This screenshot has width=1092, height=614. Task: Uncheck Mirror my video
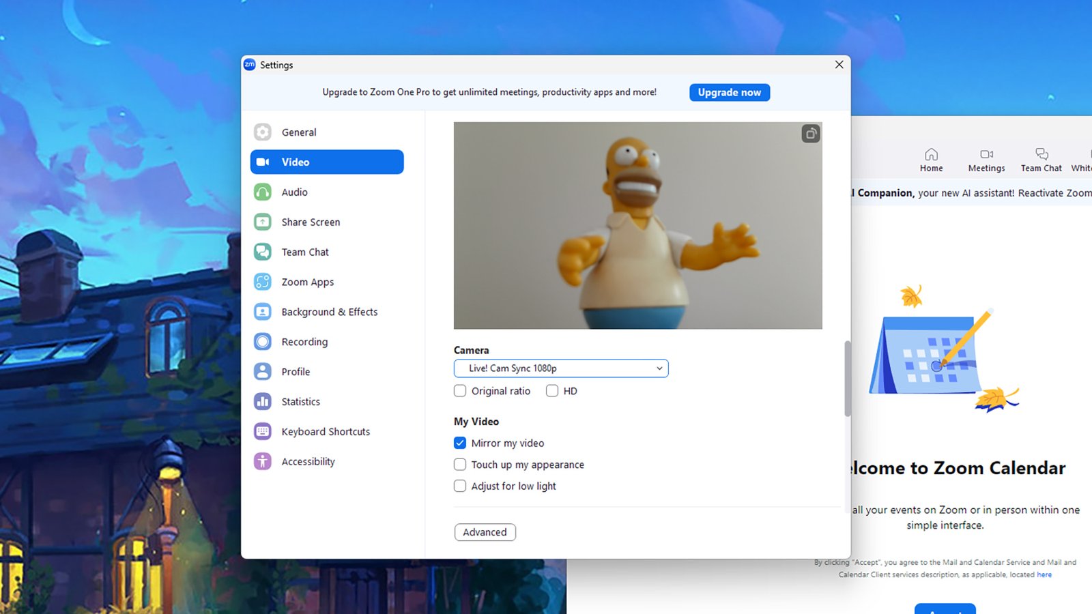(x=460, y=443)
